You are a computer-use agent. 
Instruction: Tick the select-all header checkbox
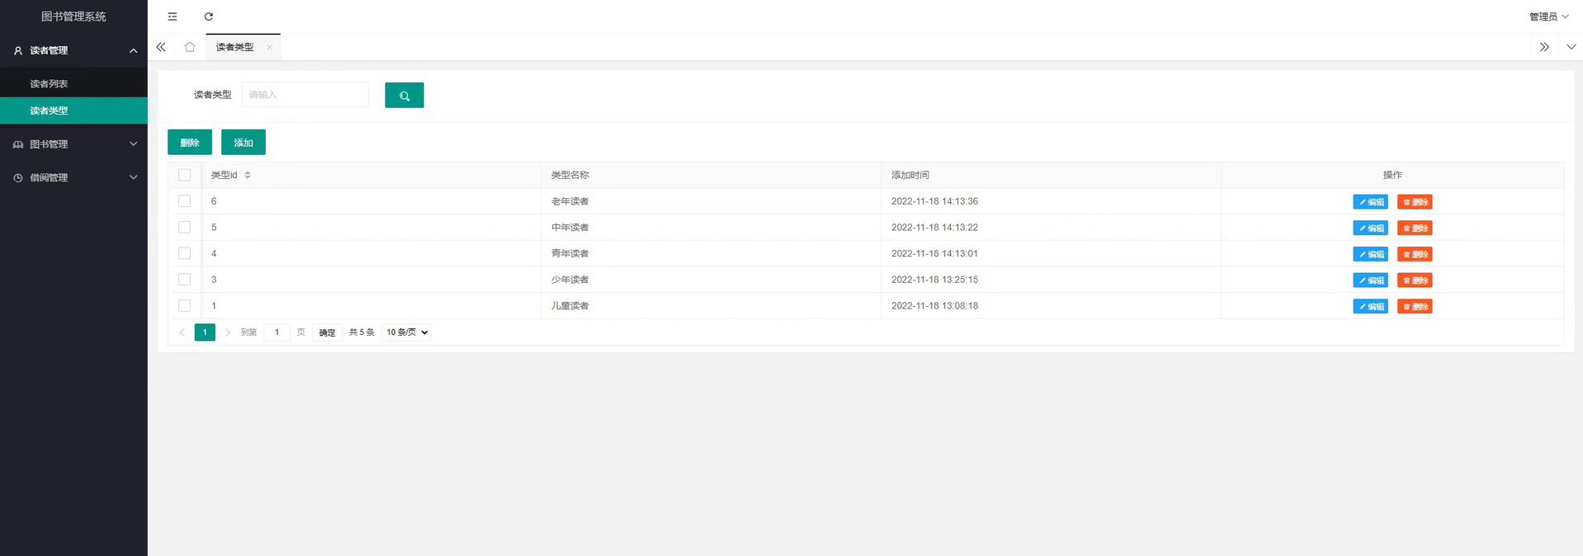[185, 175]
